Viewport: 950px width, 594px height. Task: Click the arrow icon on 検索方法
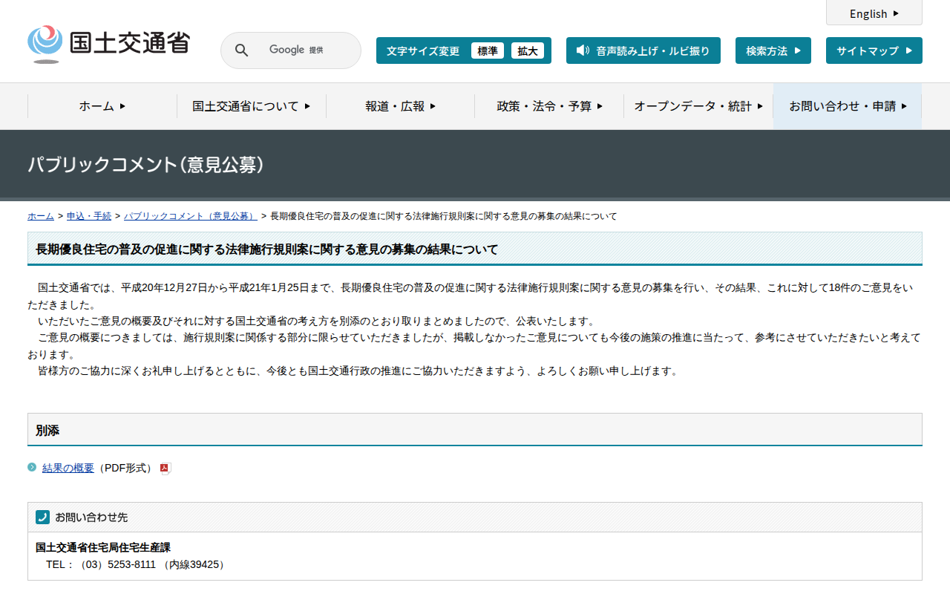pos(798,50)
